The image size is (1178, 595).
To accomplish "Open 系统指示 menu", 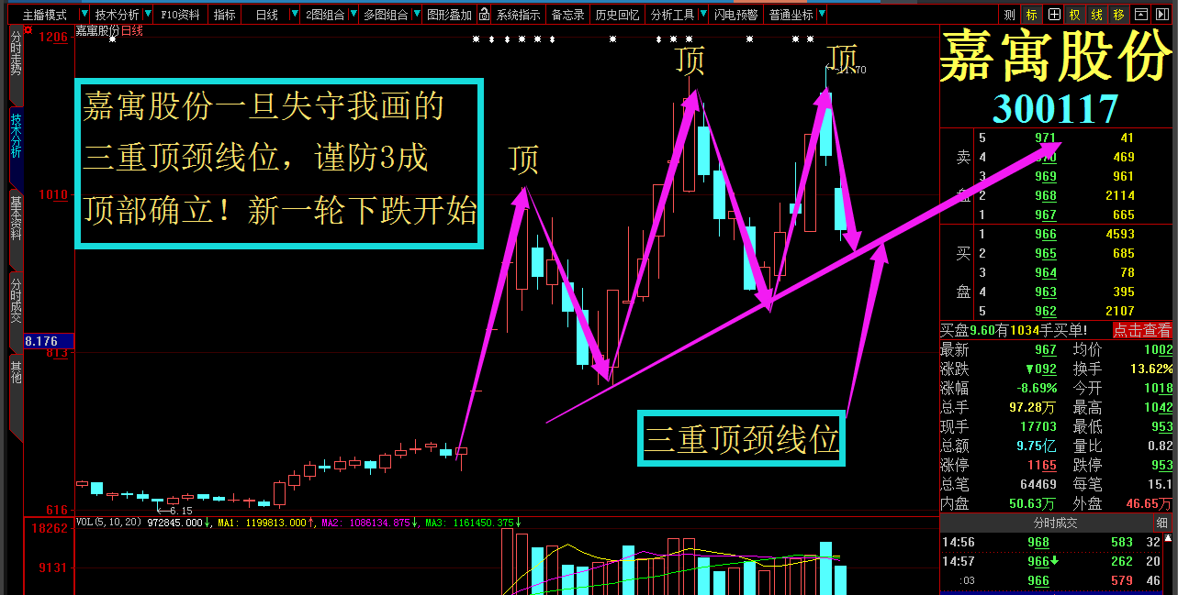I will pos(518,15).
